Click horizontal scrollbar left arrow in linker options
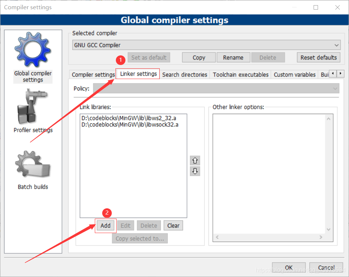Image resolution: width=349 pixels, height=277 pixels. pyautogui.click(x=217, y=237)
